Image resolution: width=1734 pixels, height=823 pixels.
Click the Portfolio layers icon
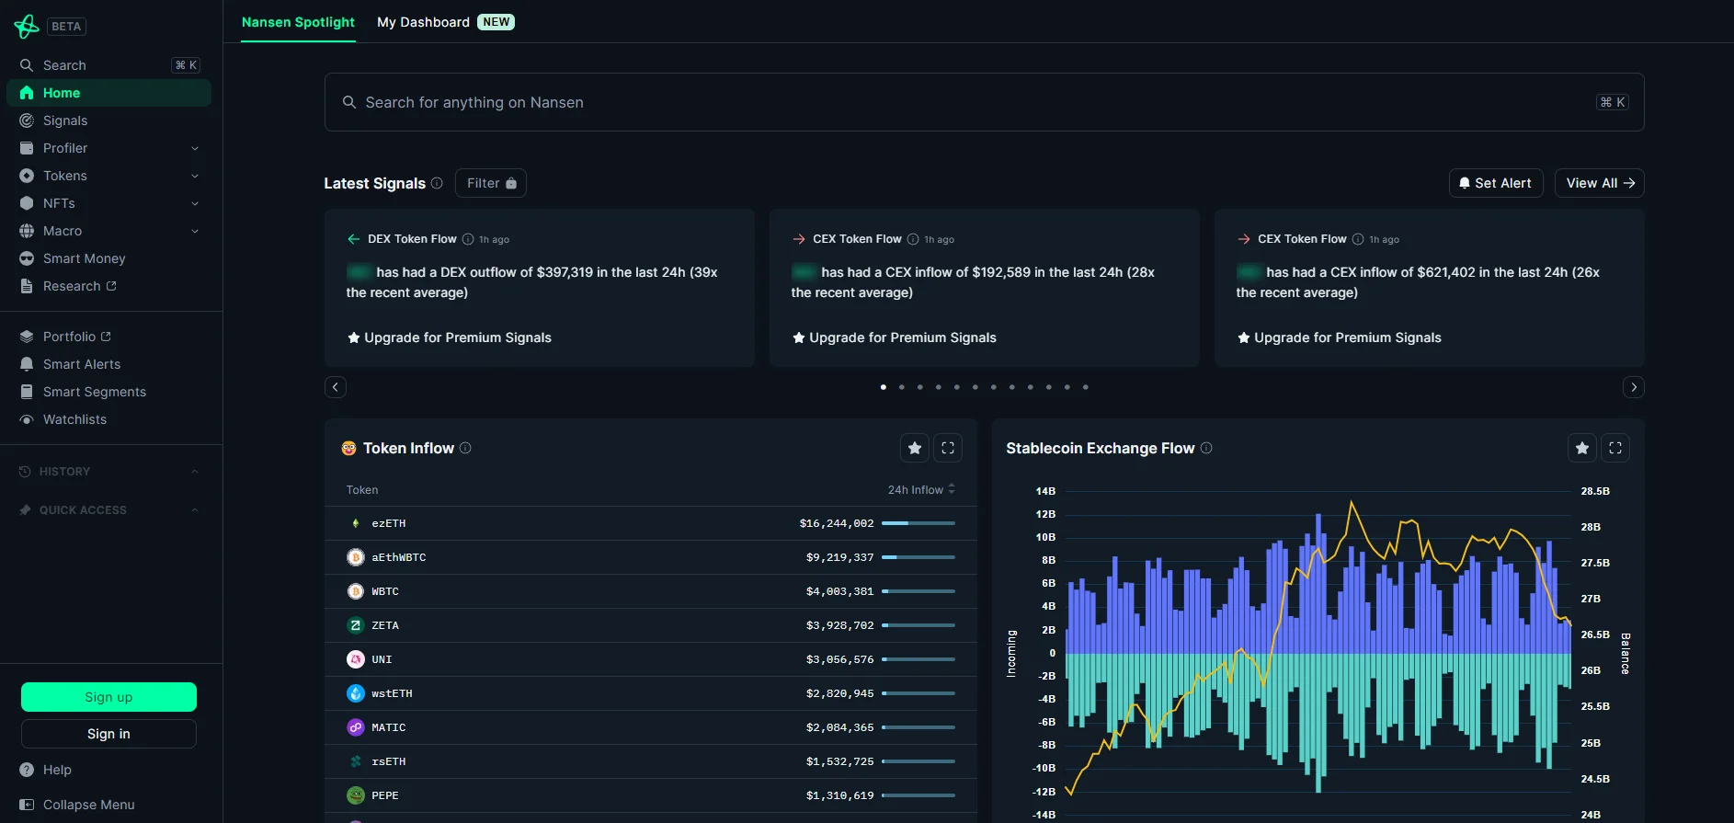(x=27, y=337)
